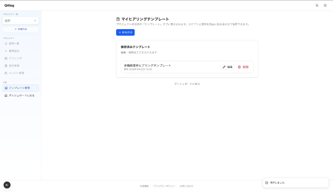333x192 pixels.
Task: Expand the project list chevron
Action: [35, 20]
